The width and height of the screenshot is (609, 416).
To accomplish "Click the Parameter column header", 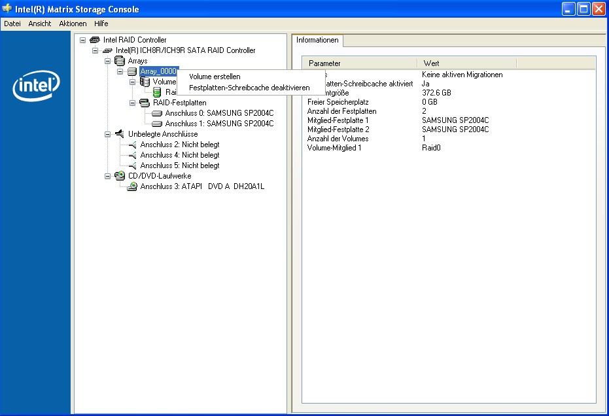I will pos(360,63).
